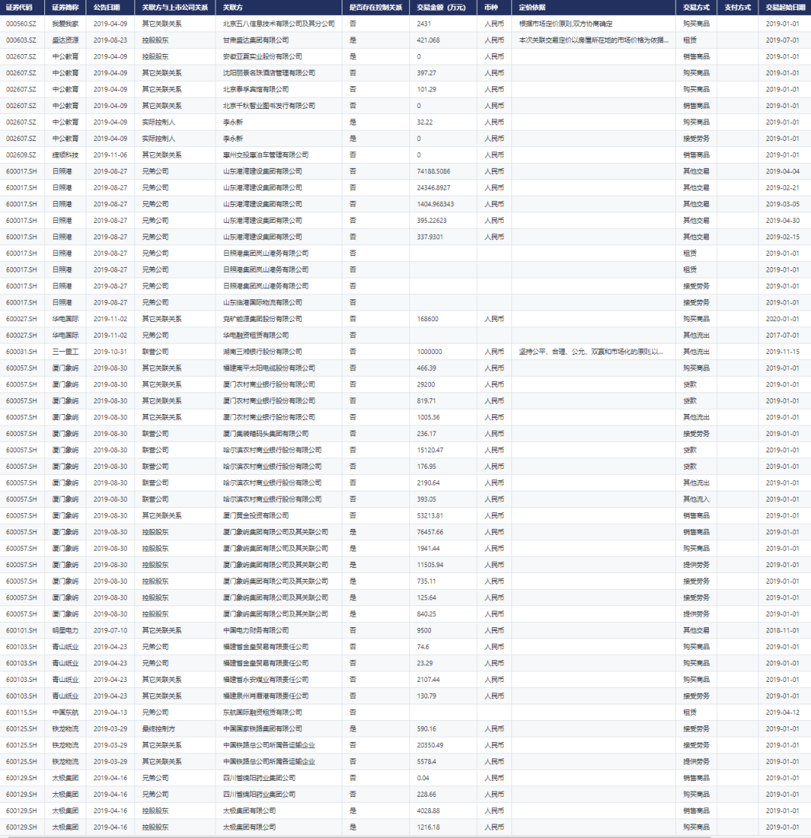This screenshot has height=838, width=811.
Task: Select the 是否存在控制关系 header
Action: pyautogui.click(x=375, y=8)
